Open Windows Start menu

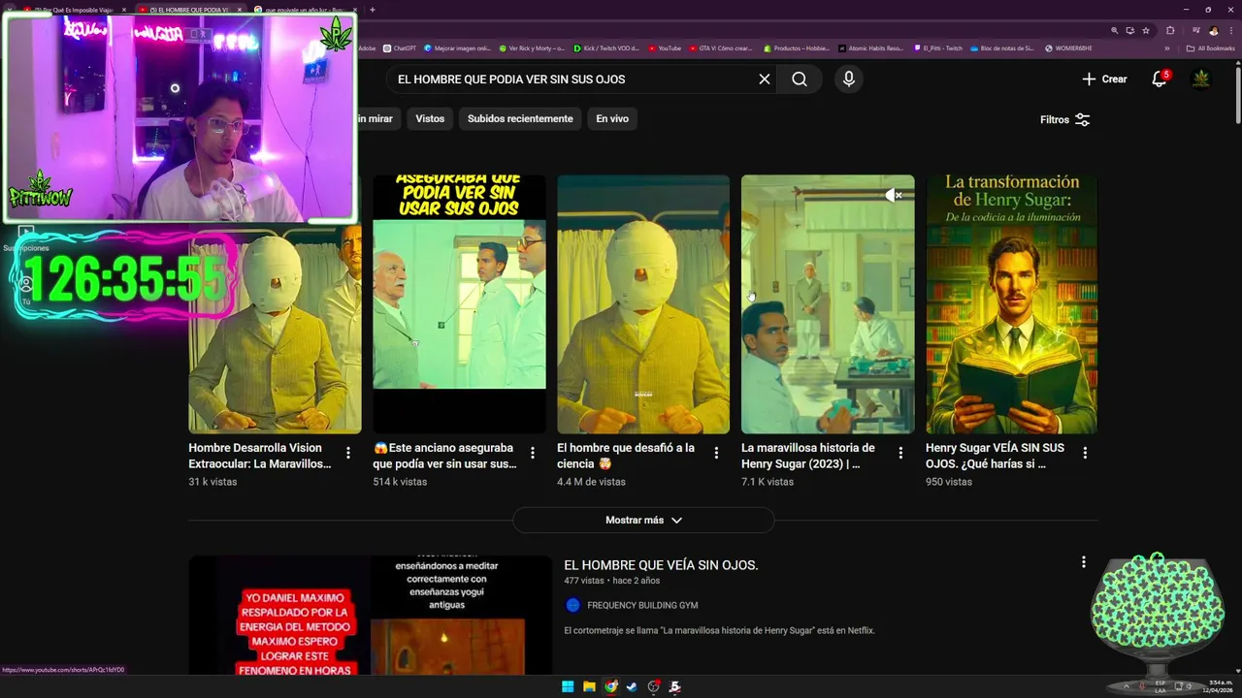pyautogui.click(x=568, y=686)
